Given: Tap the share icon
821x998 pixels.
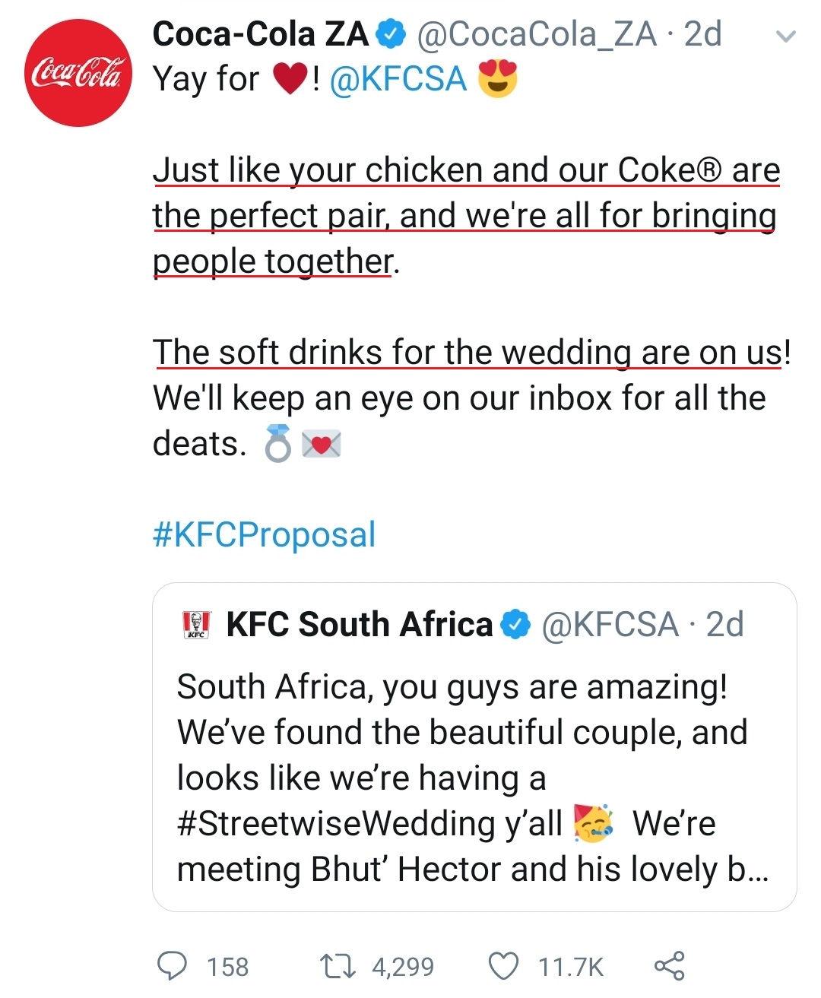Looking at the screenshot, I should 669,965.
